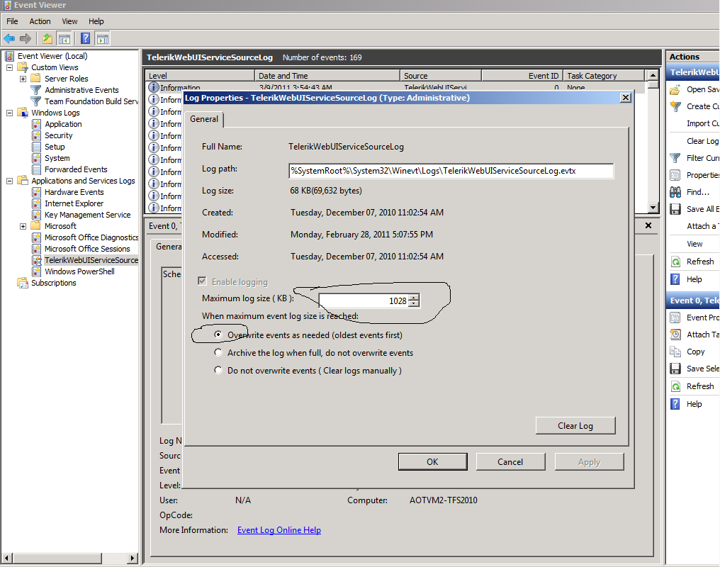Image resolution: width=720 pixels, height=567 pixels.
Task: Select Do not overwrite events option
Action: pos(218,370)
